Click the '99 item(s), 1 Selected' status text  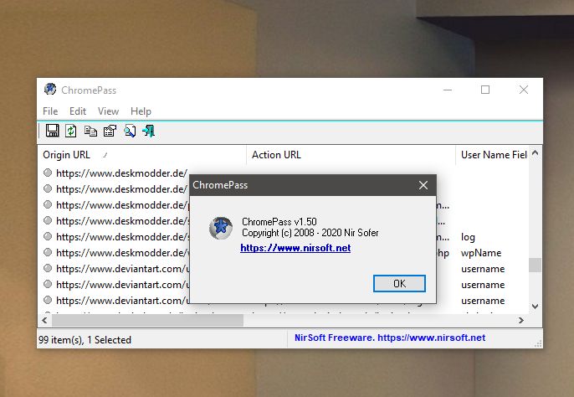coord(85,340)
